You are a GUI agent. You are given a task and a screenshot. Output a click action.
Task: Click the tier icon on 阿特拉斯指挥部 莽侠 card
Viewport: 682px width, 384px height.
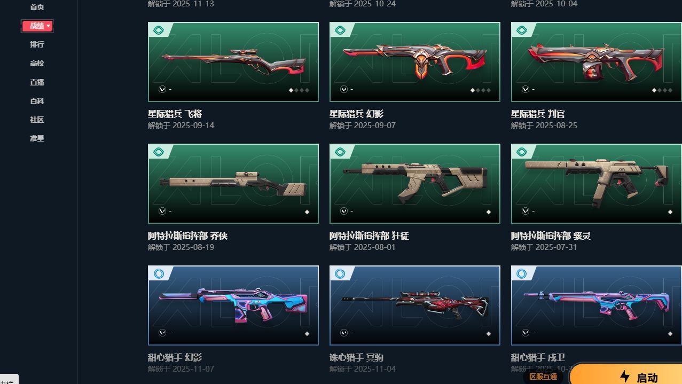[158, 152]
